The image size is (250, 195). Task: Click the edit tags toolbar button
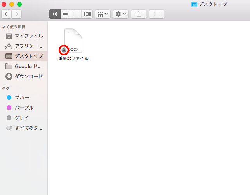point(157,14)
